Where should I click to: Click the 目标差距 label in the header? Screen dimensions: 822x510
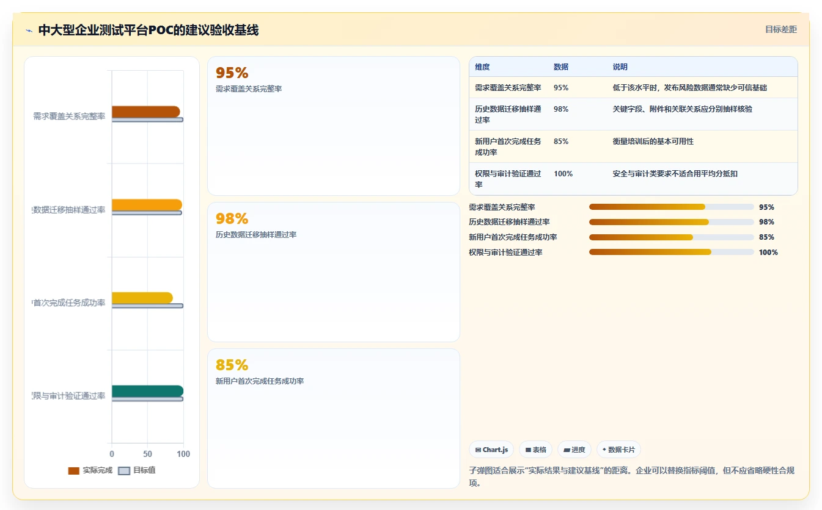[x=781, y=29]
